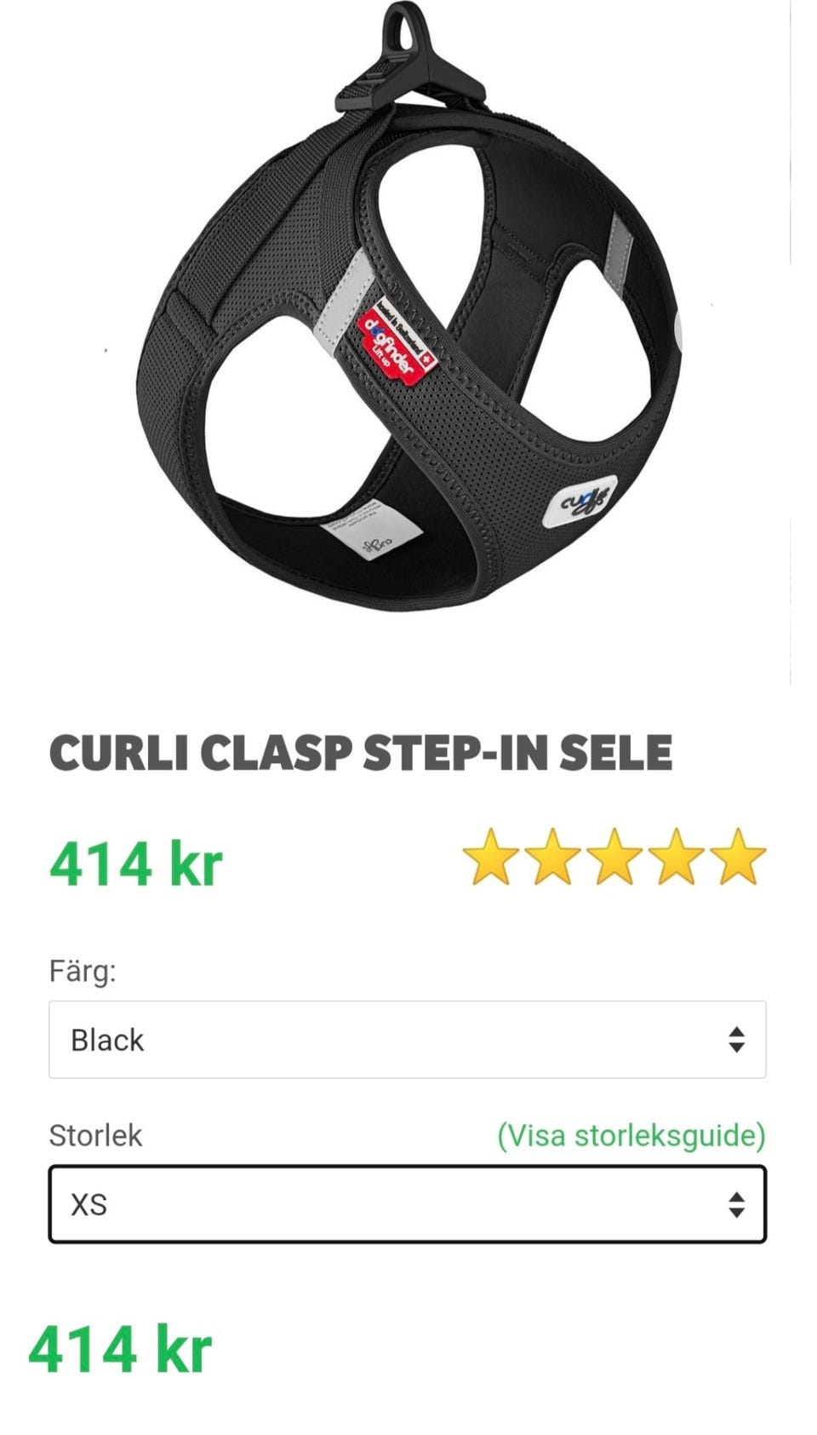Click the arrows on the XS size selector

pyautogui.click(x=736, y=1204)
